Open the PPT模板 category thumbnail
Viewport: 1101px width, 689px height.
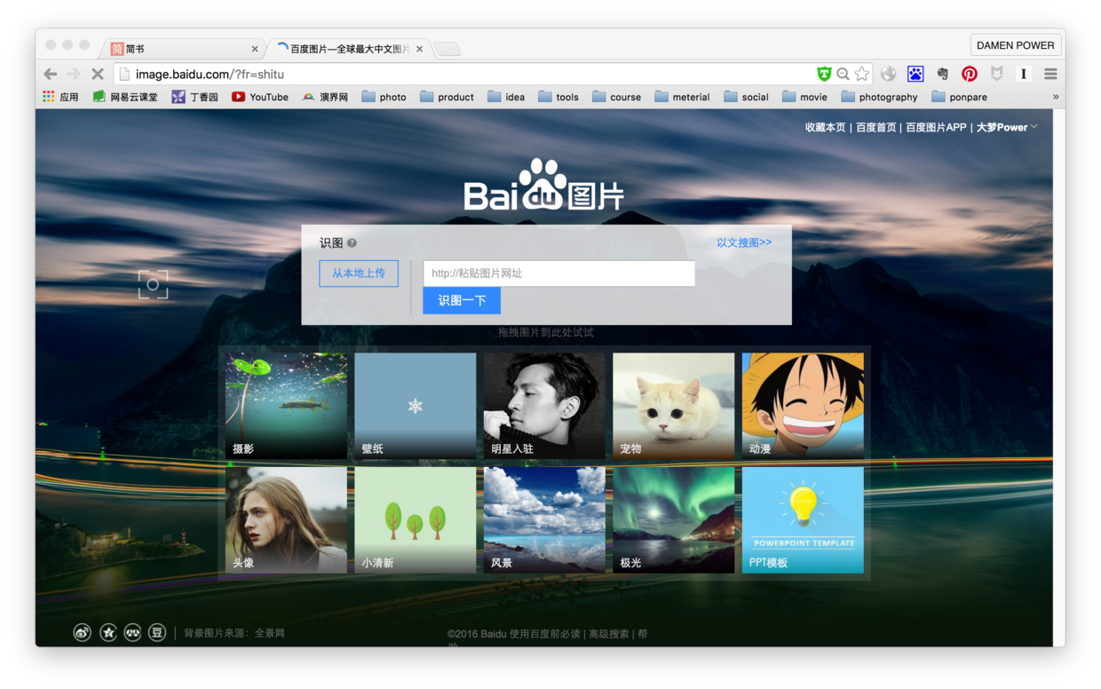tap(803, 520)
